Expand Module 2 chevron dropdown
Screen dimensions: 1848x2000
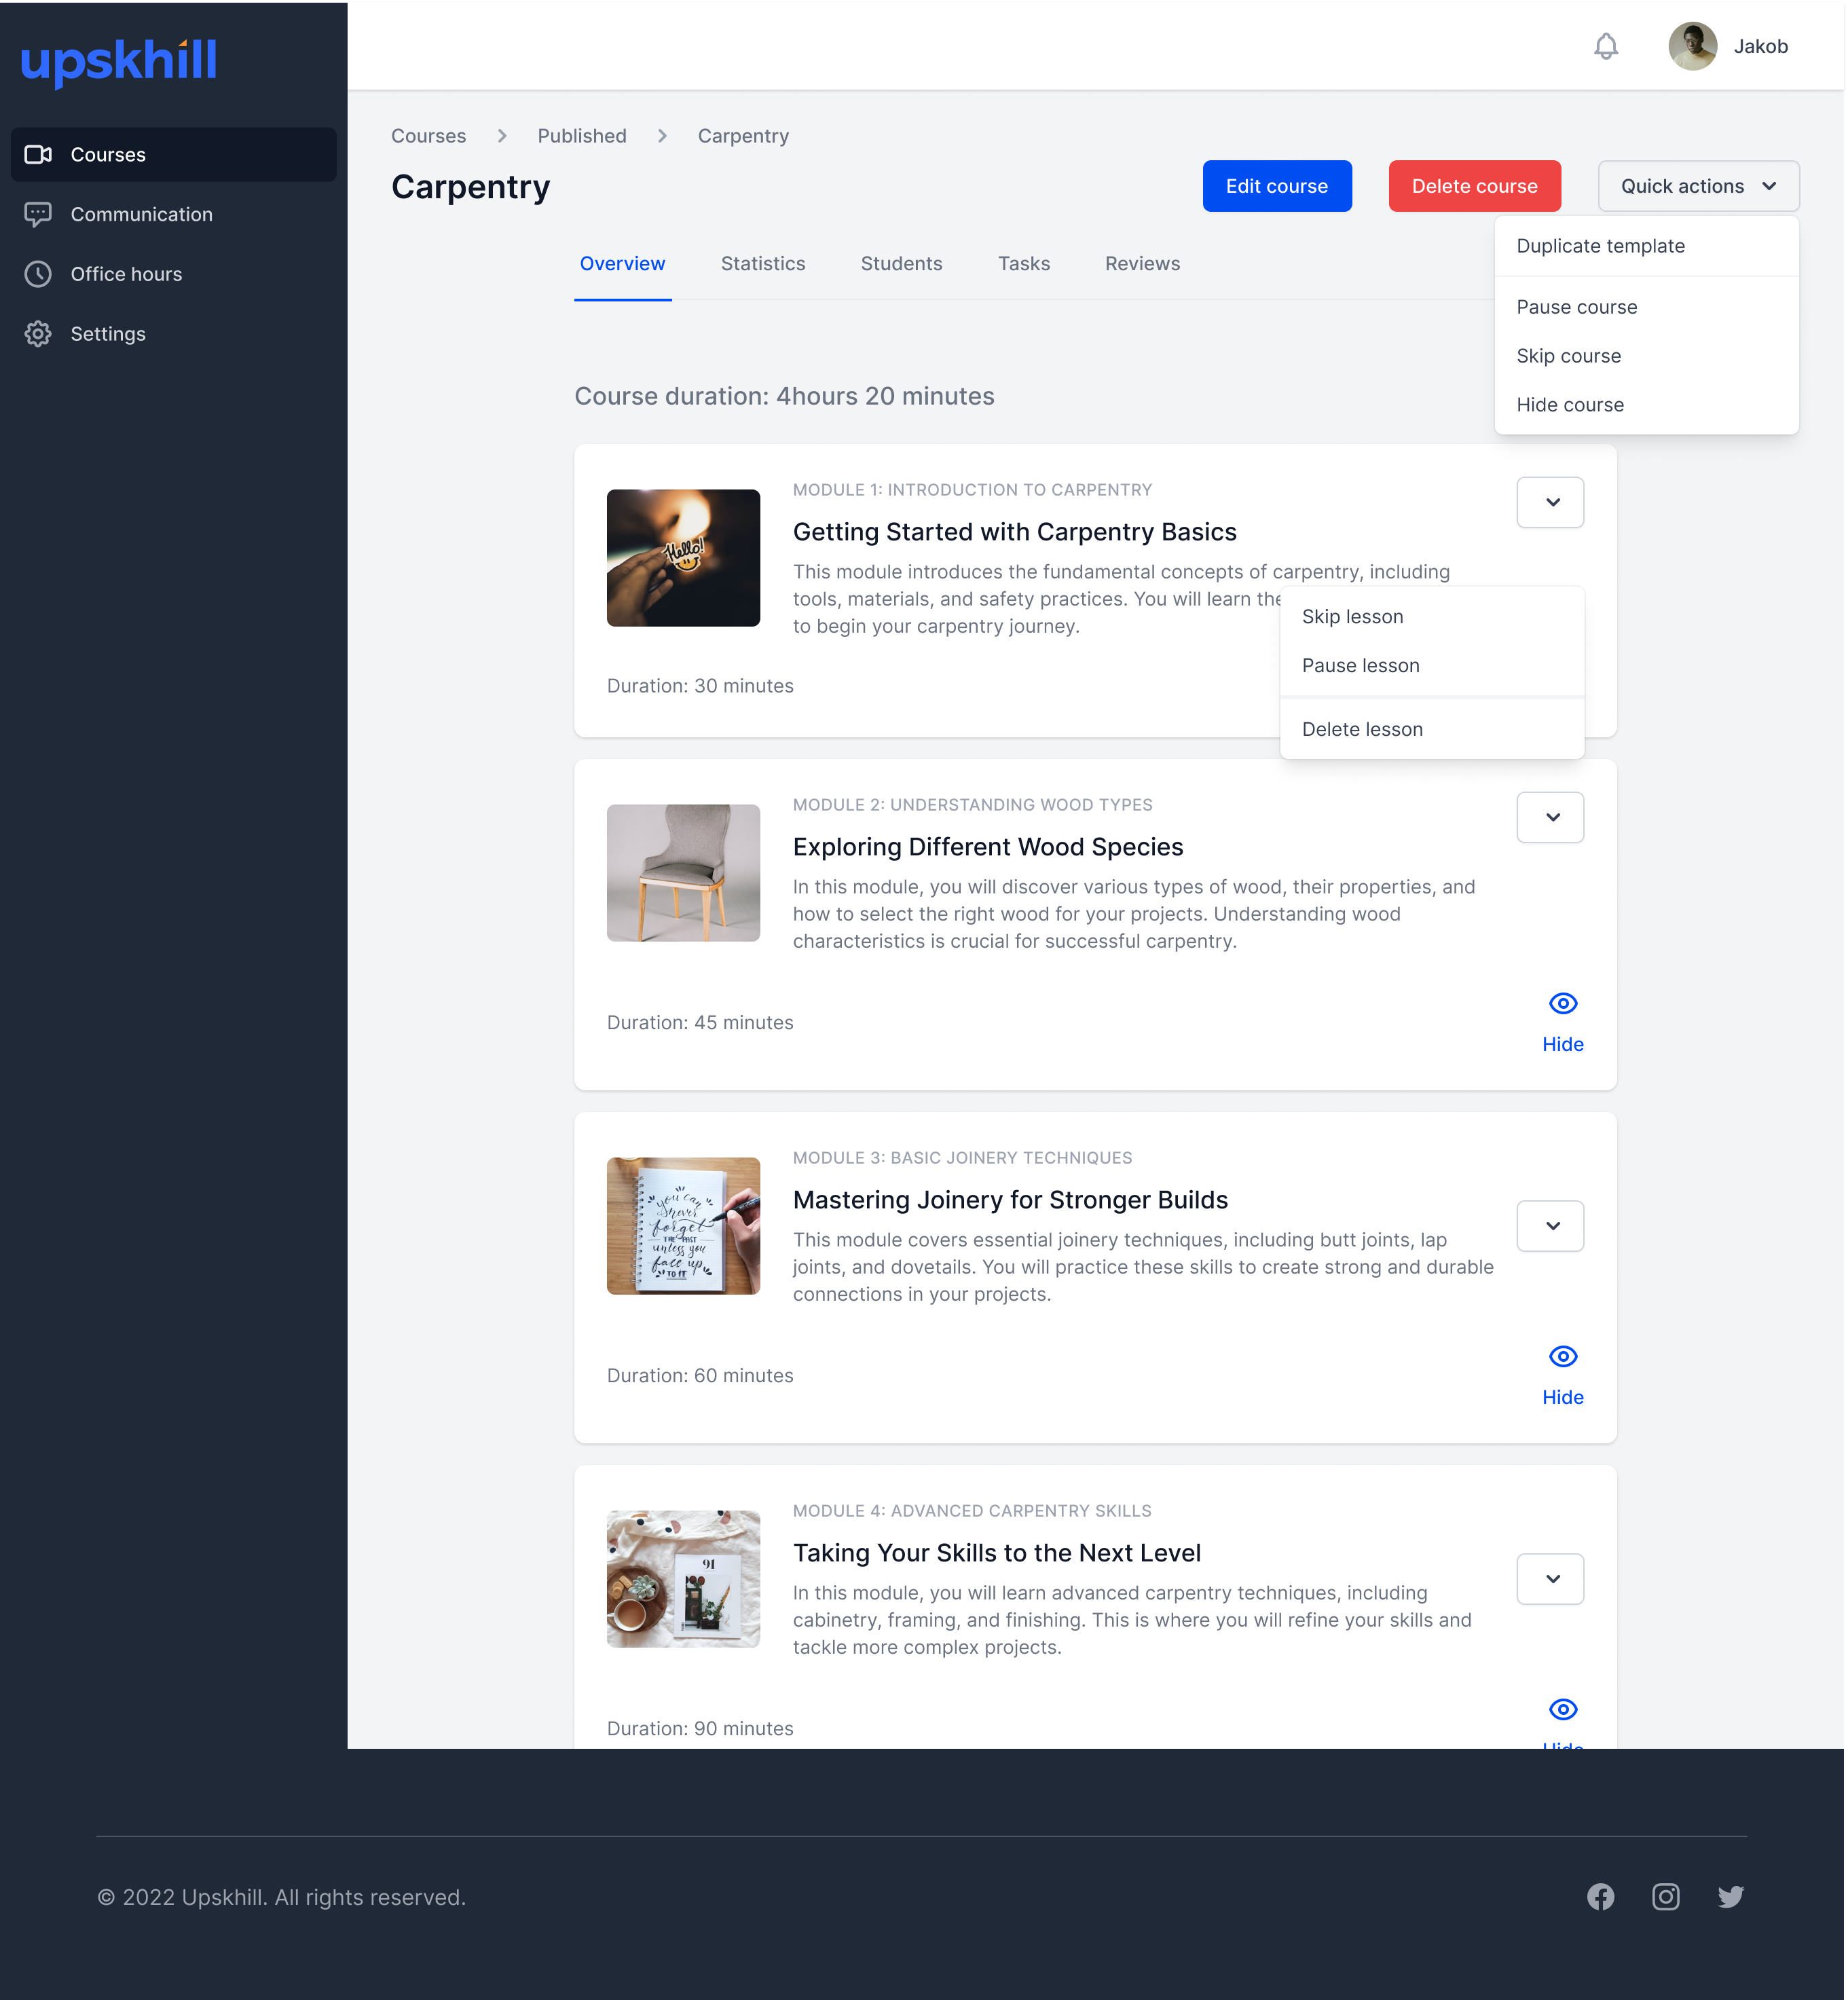click(1550, 817)
